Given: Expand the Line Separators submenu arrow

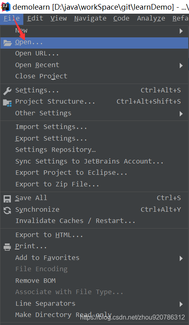Looking at the screenshot, I should (x=181, y=304).
